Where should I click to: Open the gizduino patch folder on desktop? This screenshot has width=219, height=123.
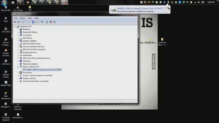162,42
